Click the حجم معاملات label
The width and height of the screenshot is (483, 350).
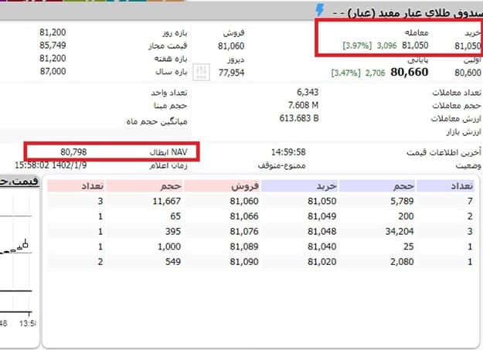[x=457, y=106]
